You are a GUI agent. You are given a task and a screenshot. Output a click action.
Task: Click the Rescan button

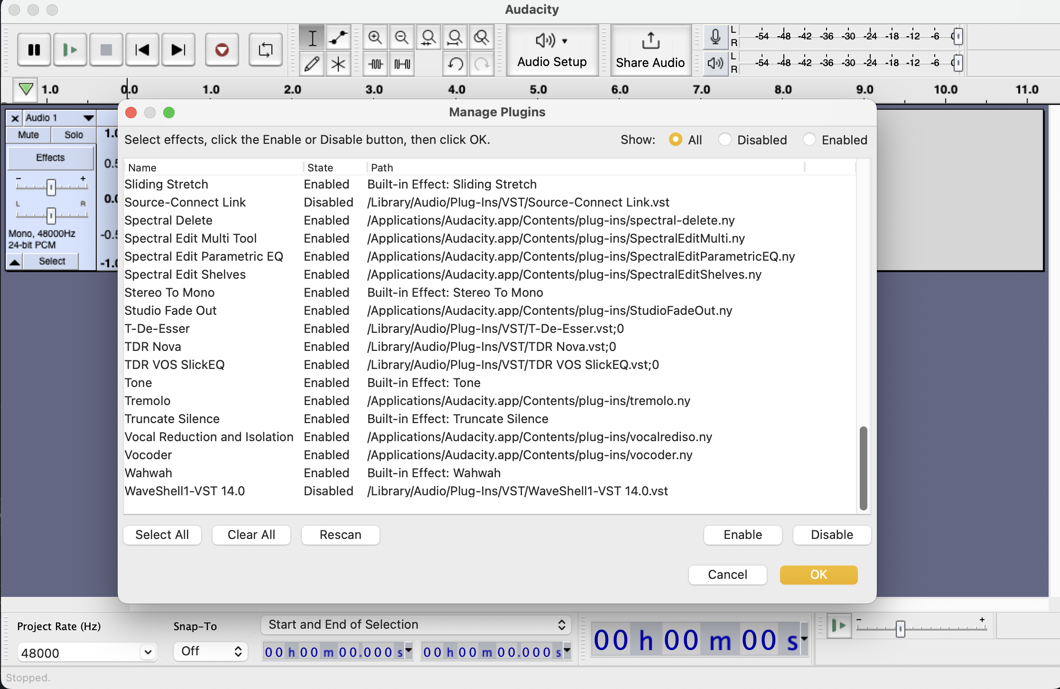(x=340, y=535)
